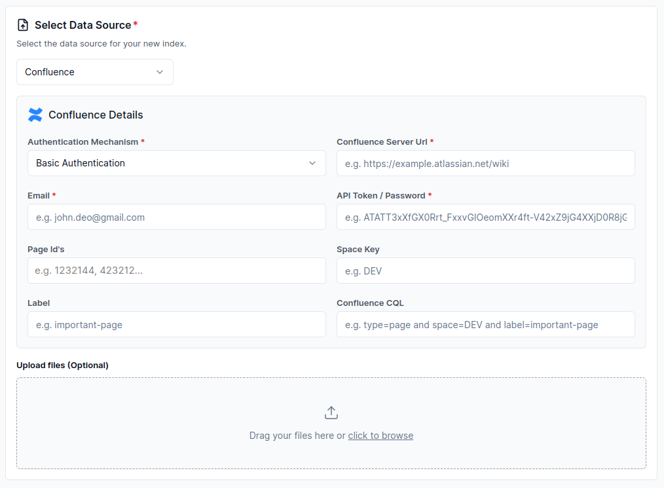Viewport: 664px width, 488px height.
Task: Open the Confluence data source dropdown
Action: (94, 72)
